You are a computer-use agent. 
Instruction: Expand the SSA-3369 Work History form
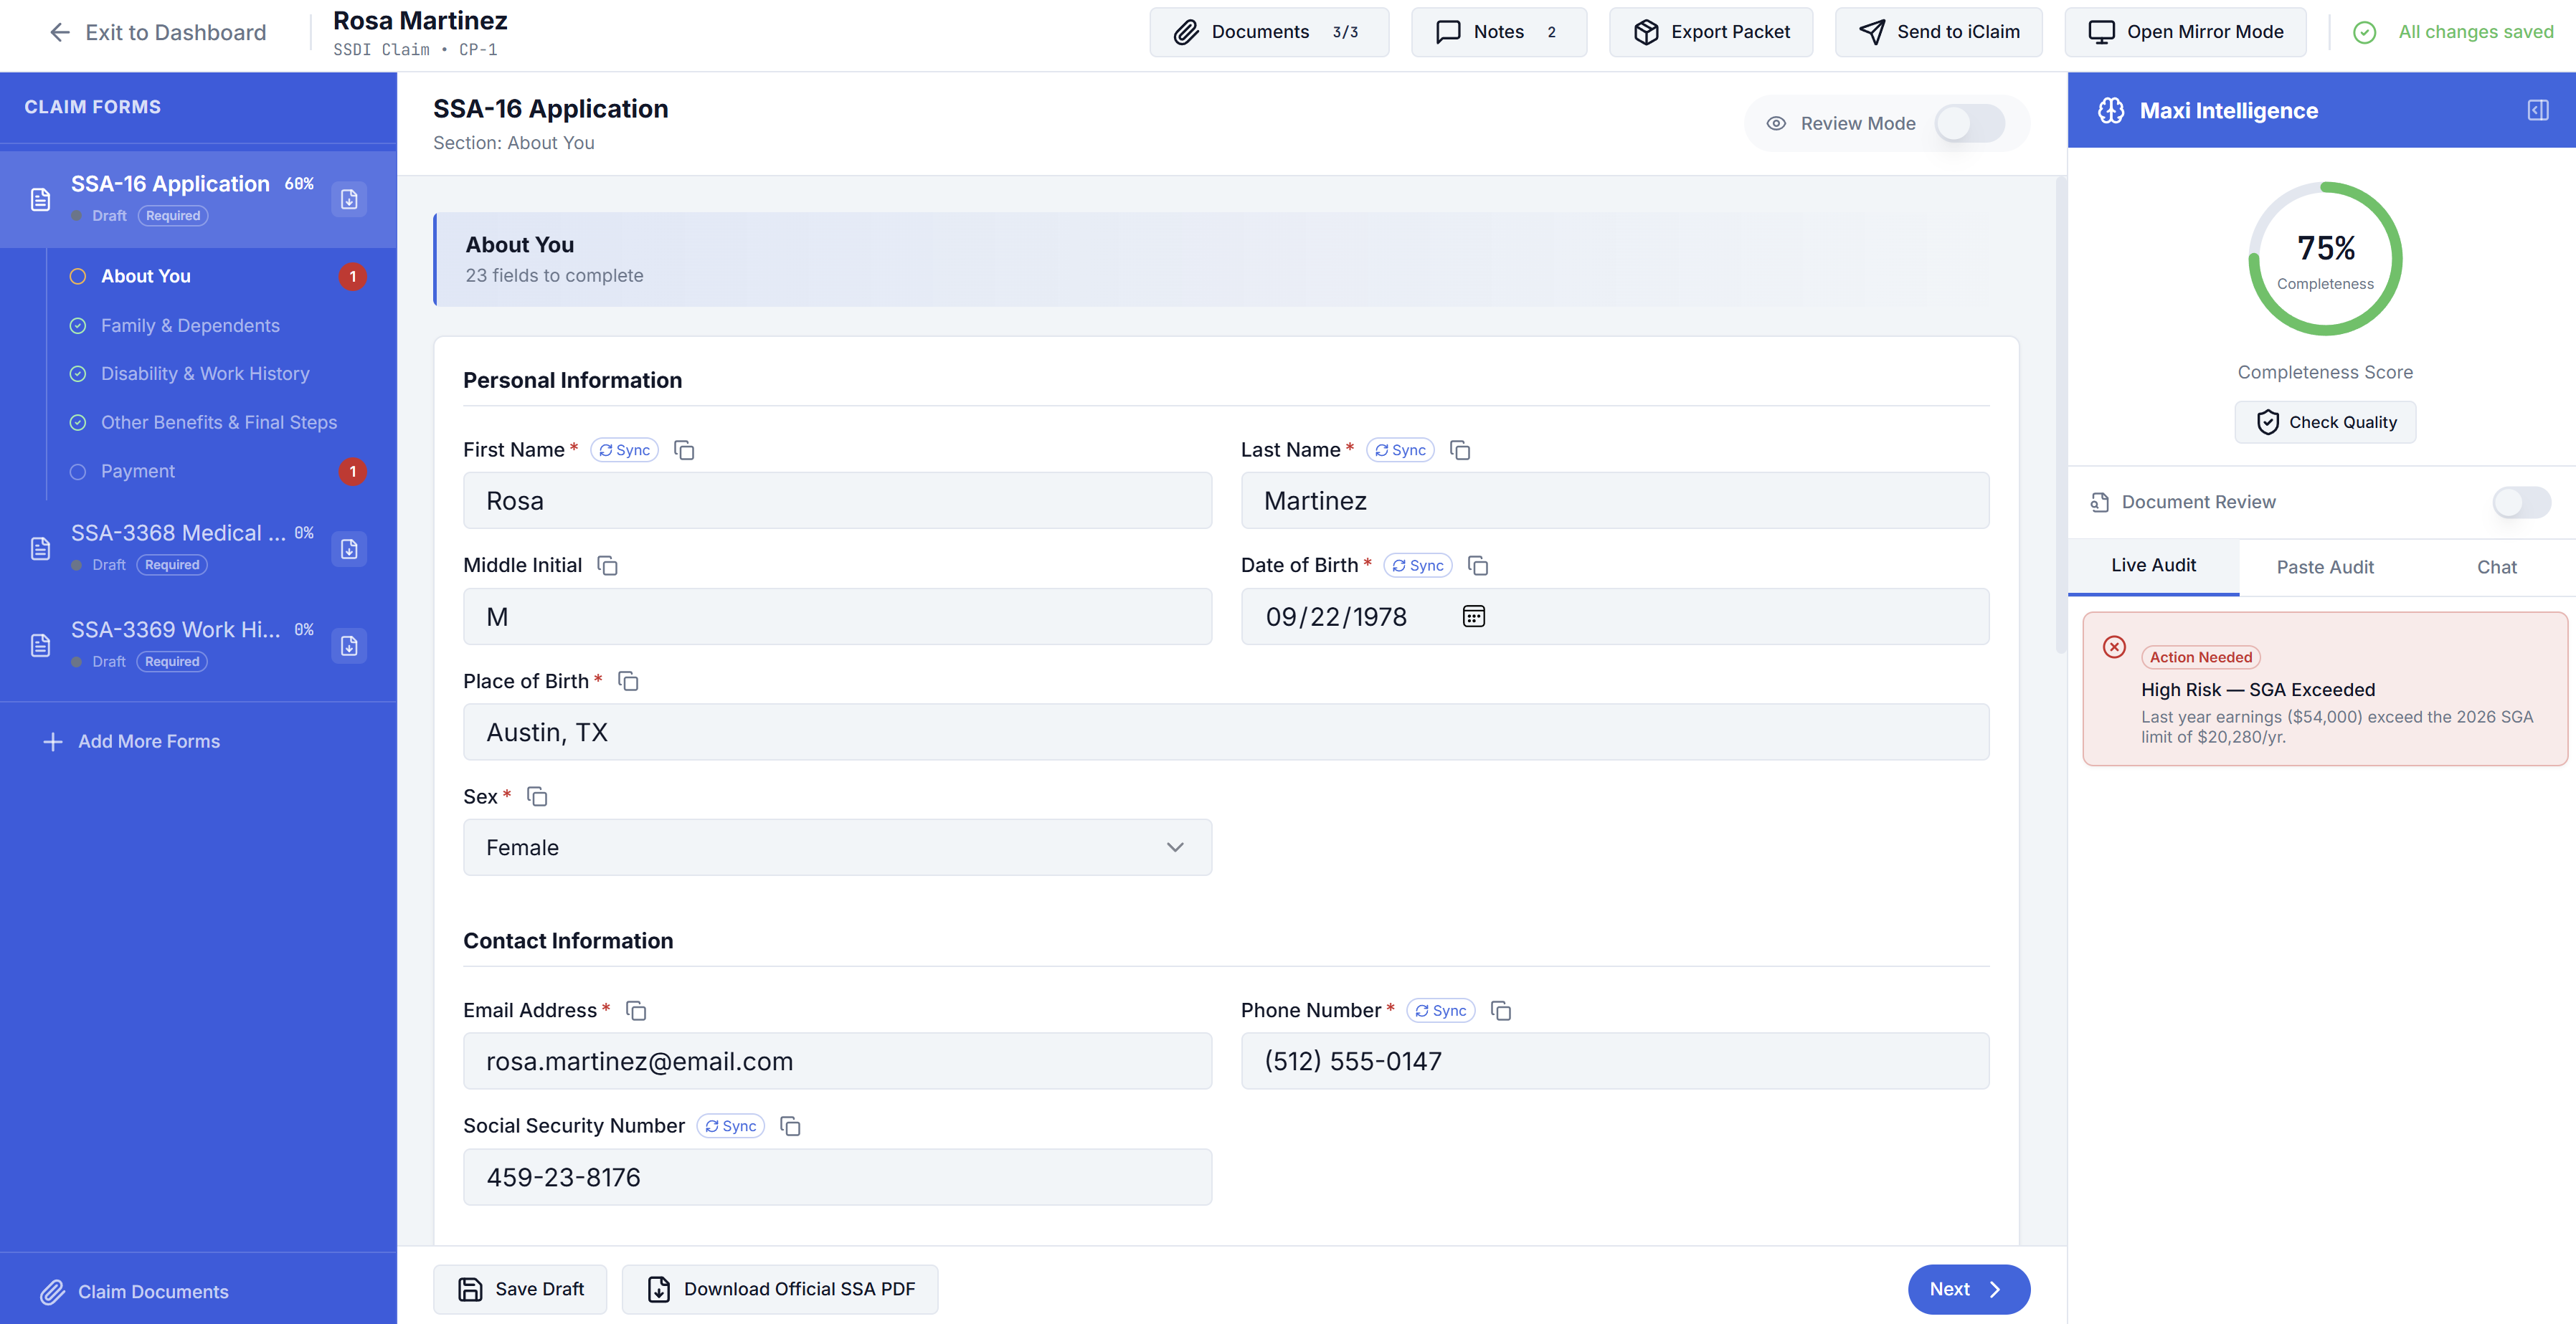pos(176,631)
